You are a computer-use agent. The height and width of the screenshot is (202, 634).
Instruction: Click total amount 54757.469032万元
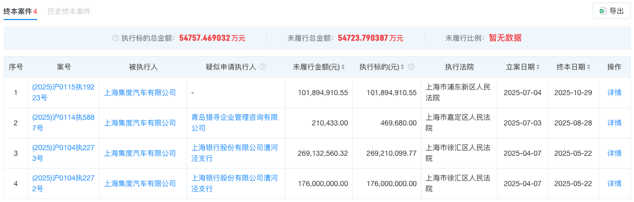(x=212, y=38)
